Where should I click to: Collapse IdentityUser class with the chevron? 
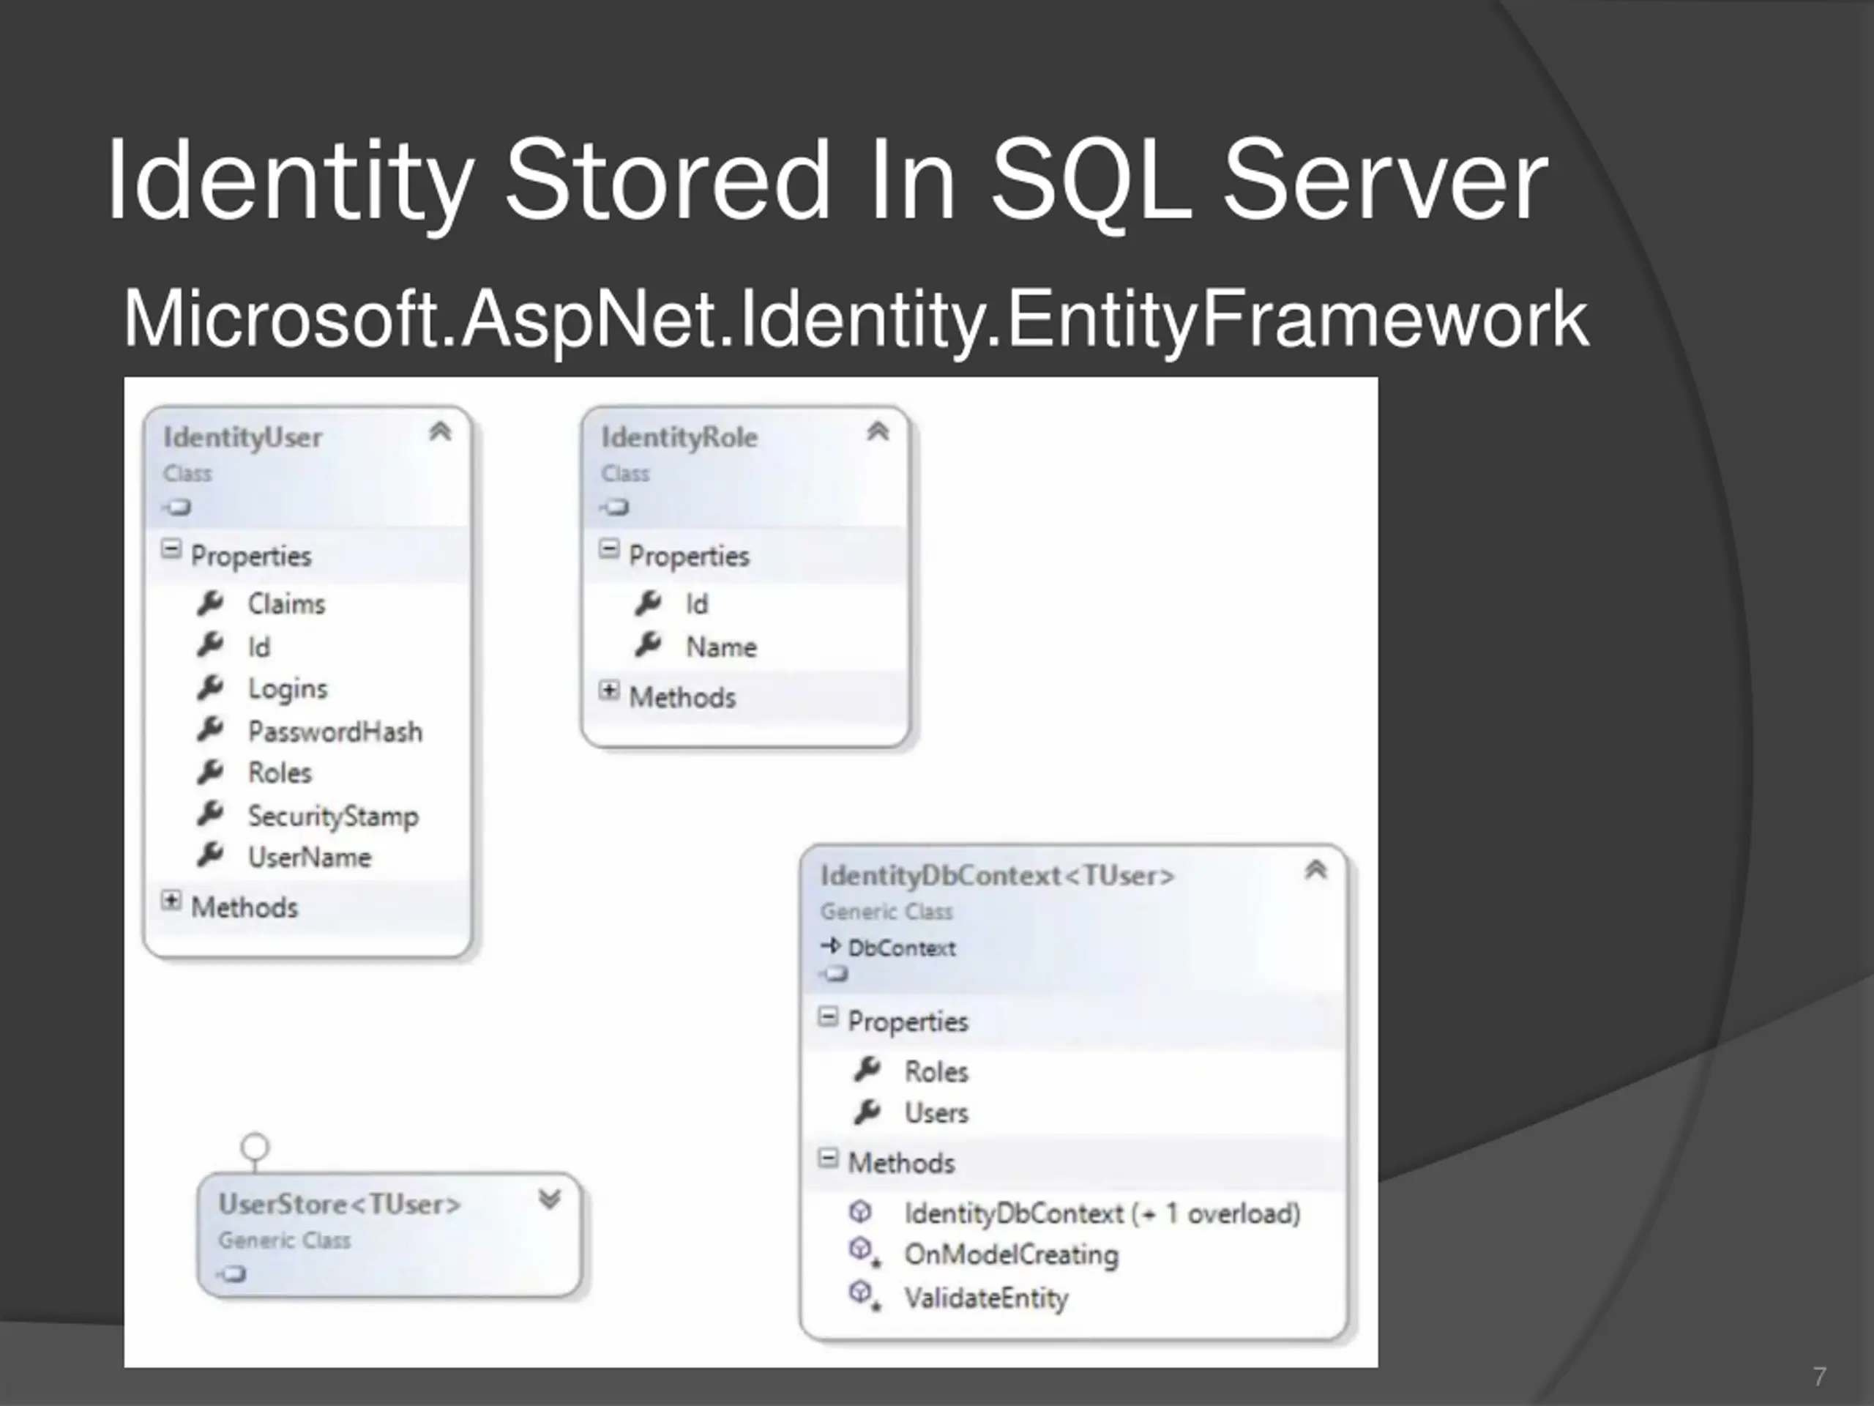[440, 431]
